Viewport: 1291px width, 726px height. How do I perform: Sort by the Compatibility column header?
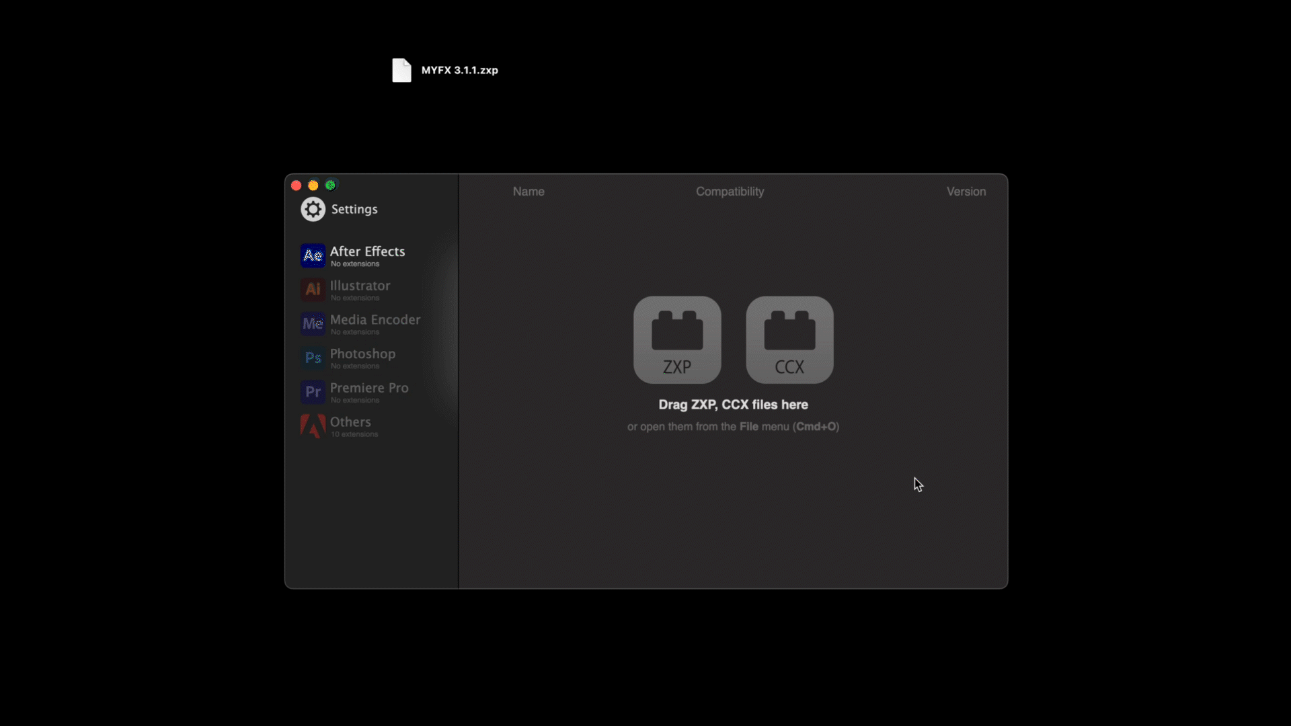click(x=730, y=192)
